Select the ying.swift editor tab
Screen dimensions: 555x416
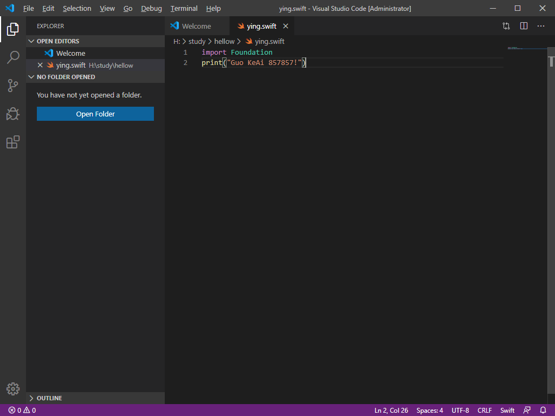pos(262,26)
